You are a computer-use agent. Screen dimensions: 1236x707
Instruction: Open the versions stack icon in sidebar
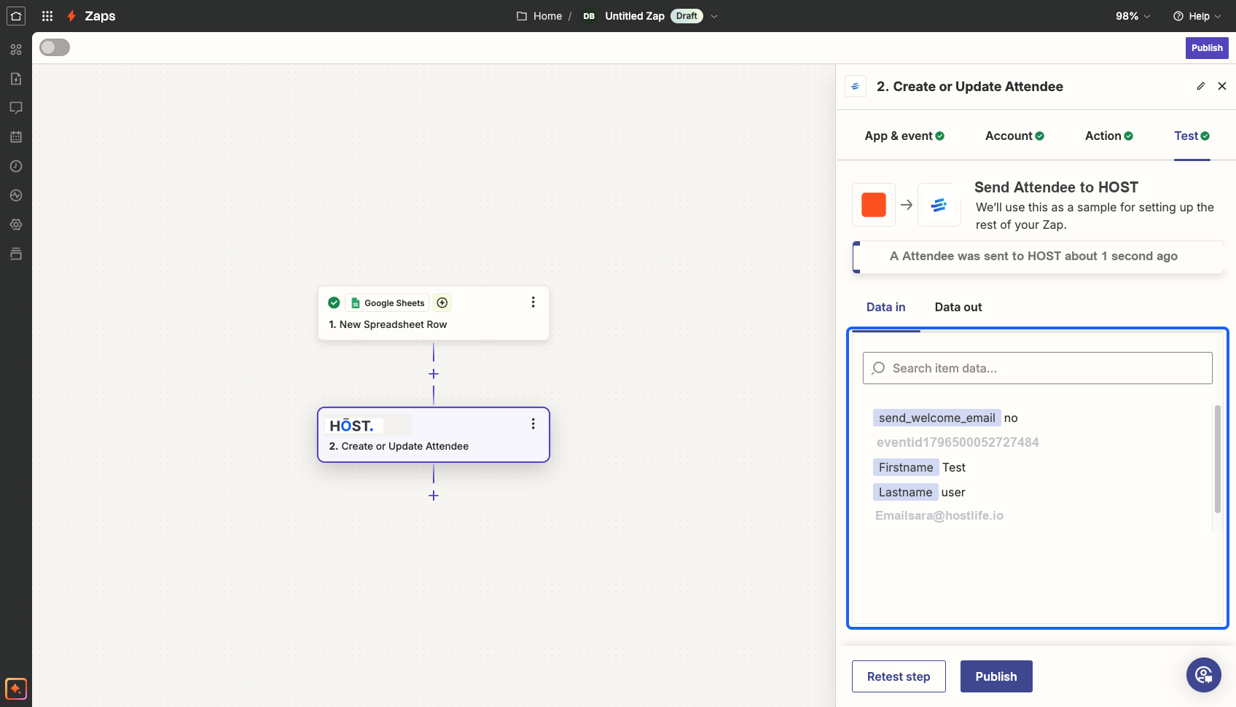pyautogui.click(x=16, y=254)
